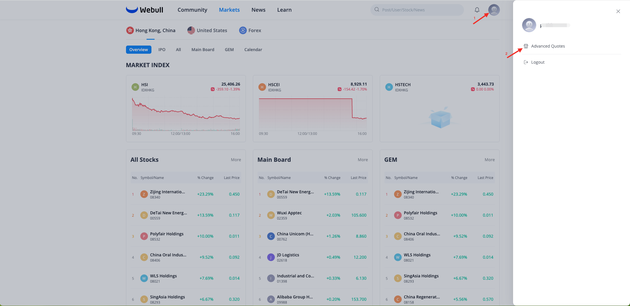Select the Hong Kong flag icon
Screen dimensions: 630x306
(x=130, y=30)
